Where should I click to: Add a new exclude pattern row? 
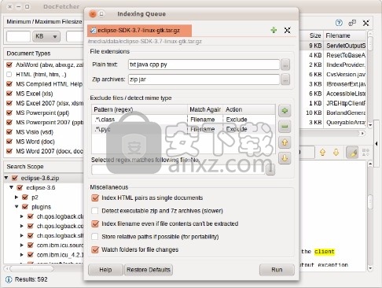(285, 111)
